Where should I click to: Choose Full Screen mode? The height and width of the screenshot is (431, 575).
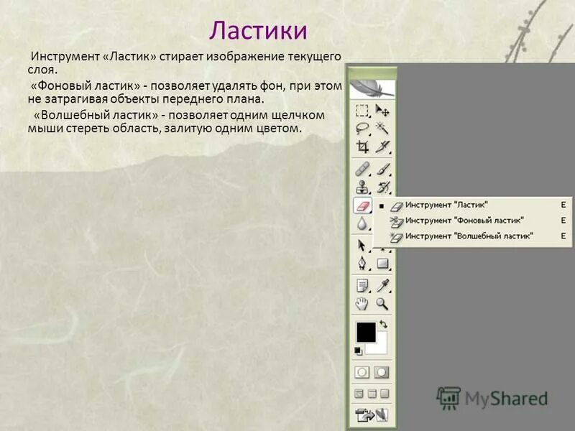(x=385, y=394)
